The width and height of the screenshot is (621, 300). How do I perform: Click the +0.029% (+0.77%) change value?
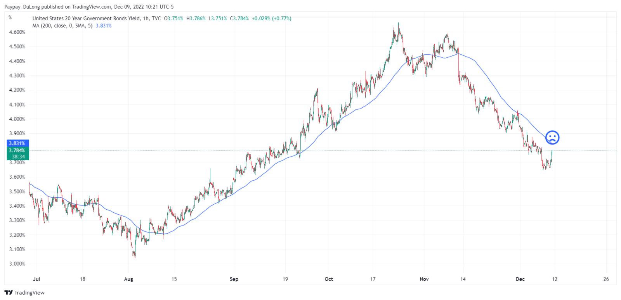click(x=272, y=18)
